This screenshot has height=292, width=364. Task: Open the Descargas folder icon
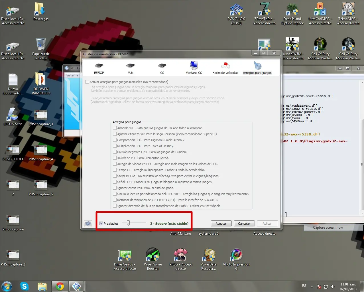tap(41, 12)
